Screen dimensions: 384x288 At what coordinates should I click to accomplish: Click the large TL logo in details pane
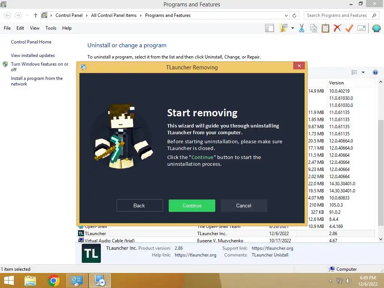coord(91,253)
